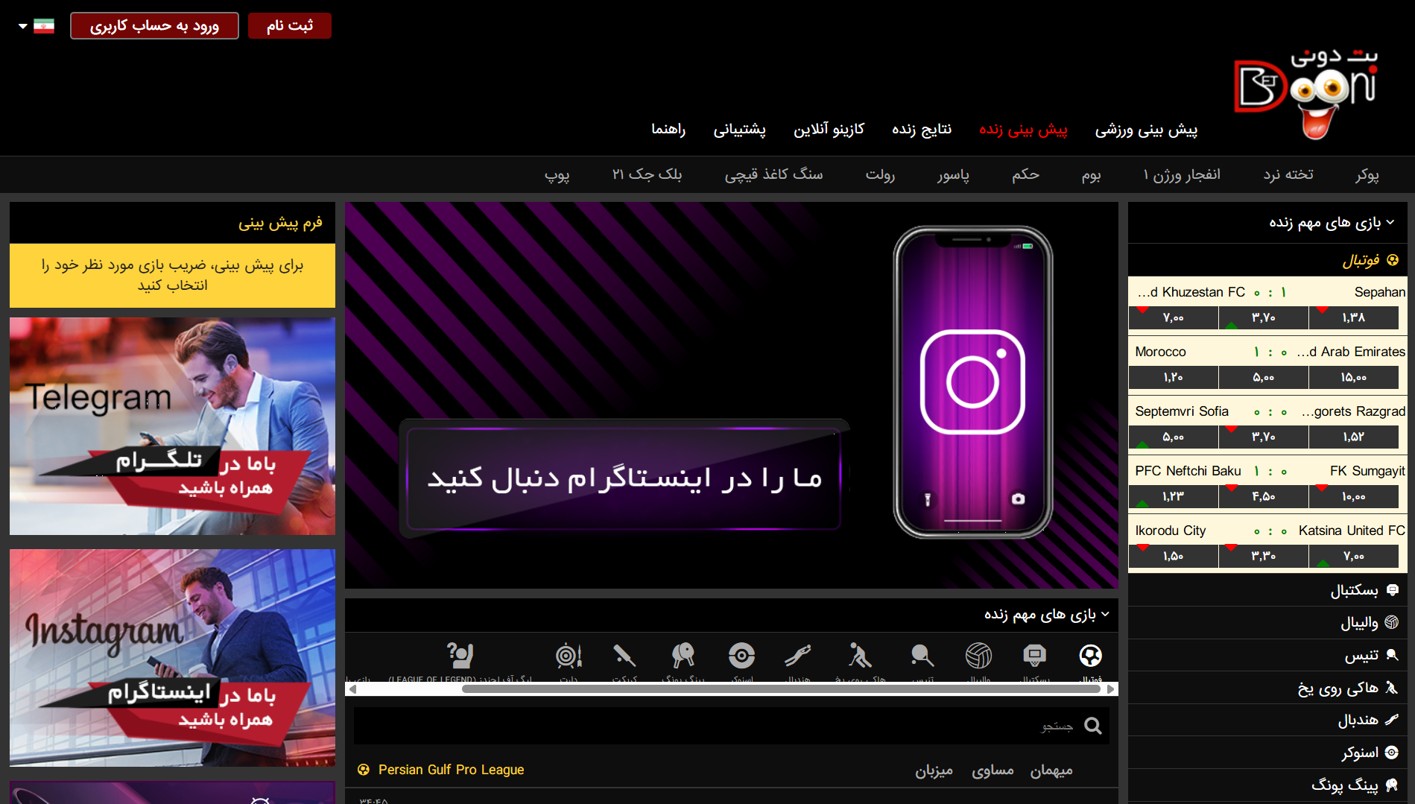
Task: Open پیش بینی زنده menu item
Action: click(x=1023, y=130)
